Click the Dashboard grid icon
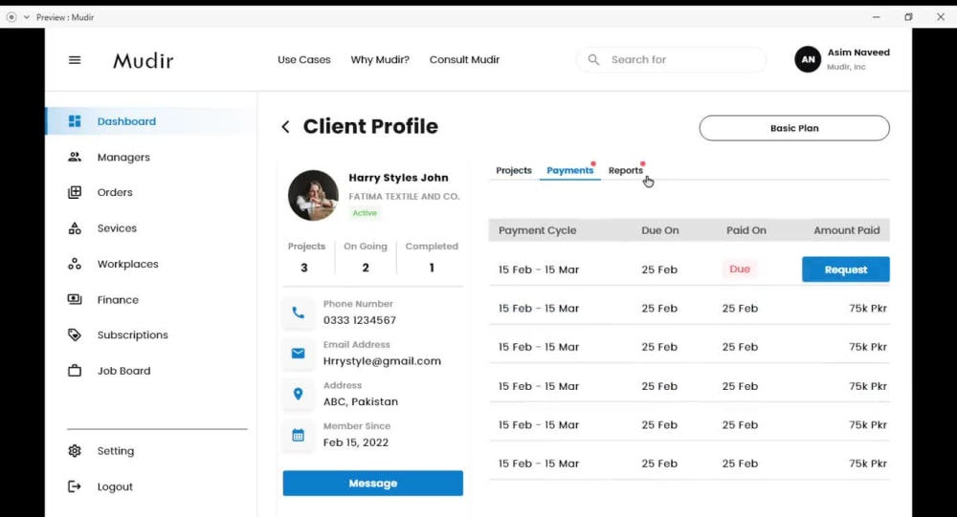The height and width of the screenshot is (517, 957). (75, 121)
